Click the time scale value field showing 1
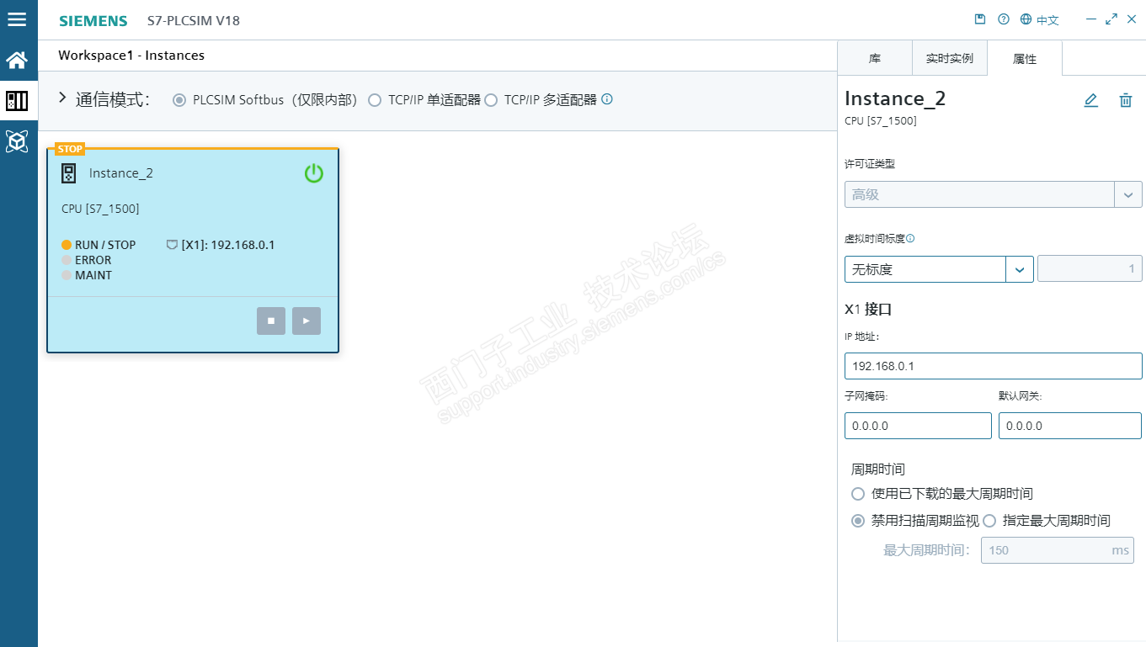 coord(1090,269)
